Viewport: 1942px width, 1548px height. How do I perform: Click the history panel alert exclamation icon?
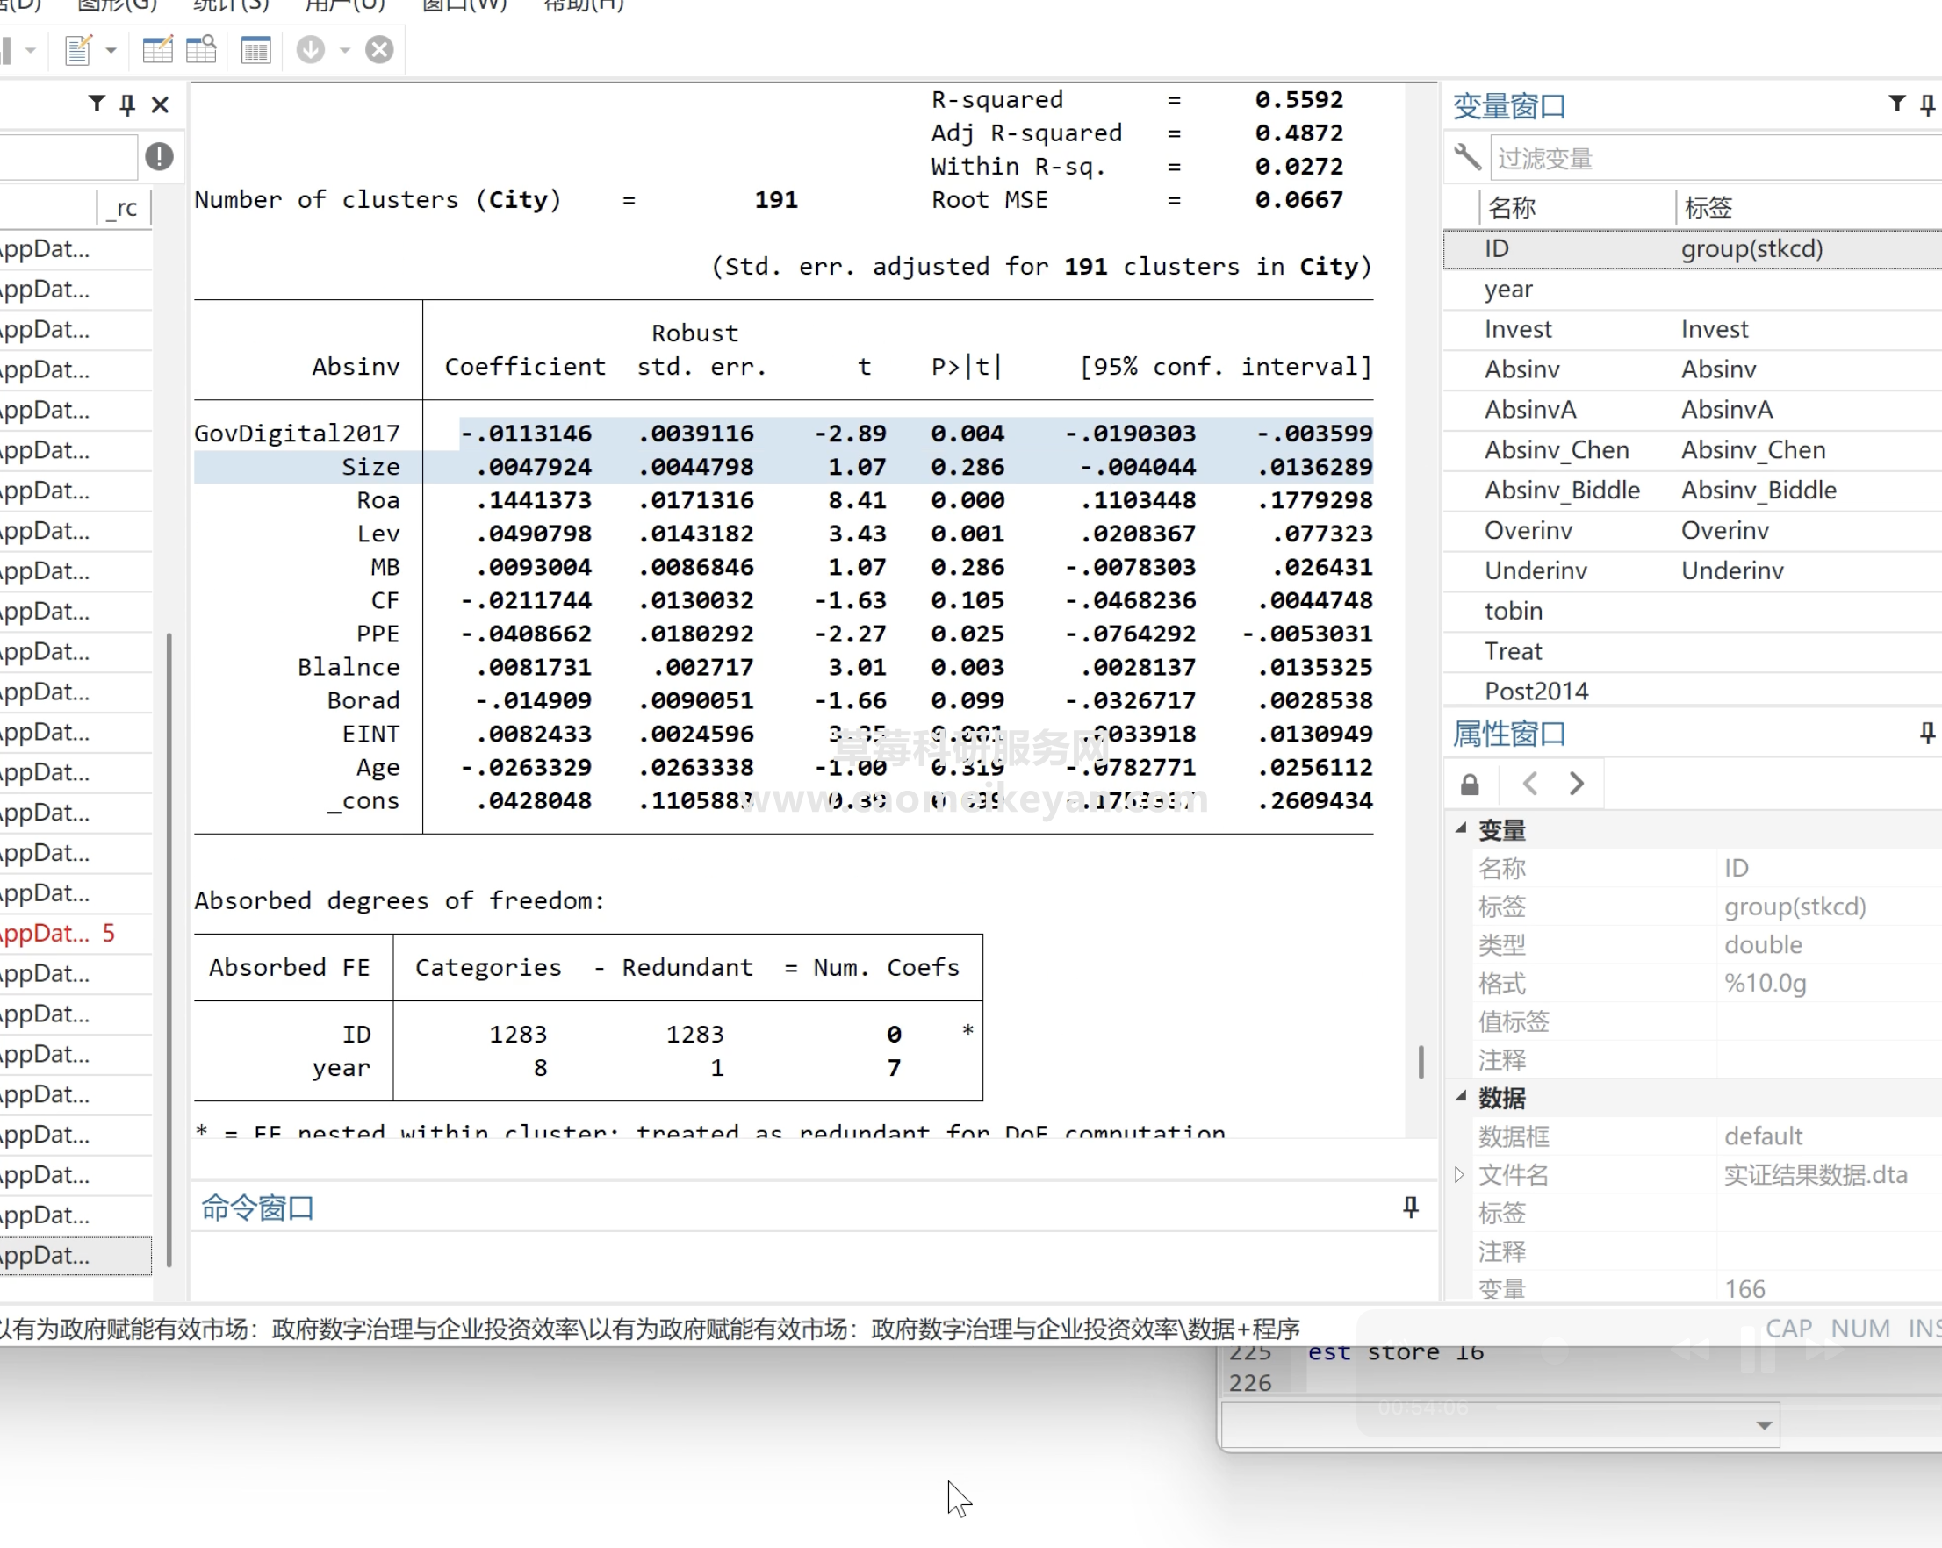[x=160, y=157]
